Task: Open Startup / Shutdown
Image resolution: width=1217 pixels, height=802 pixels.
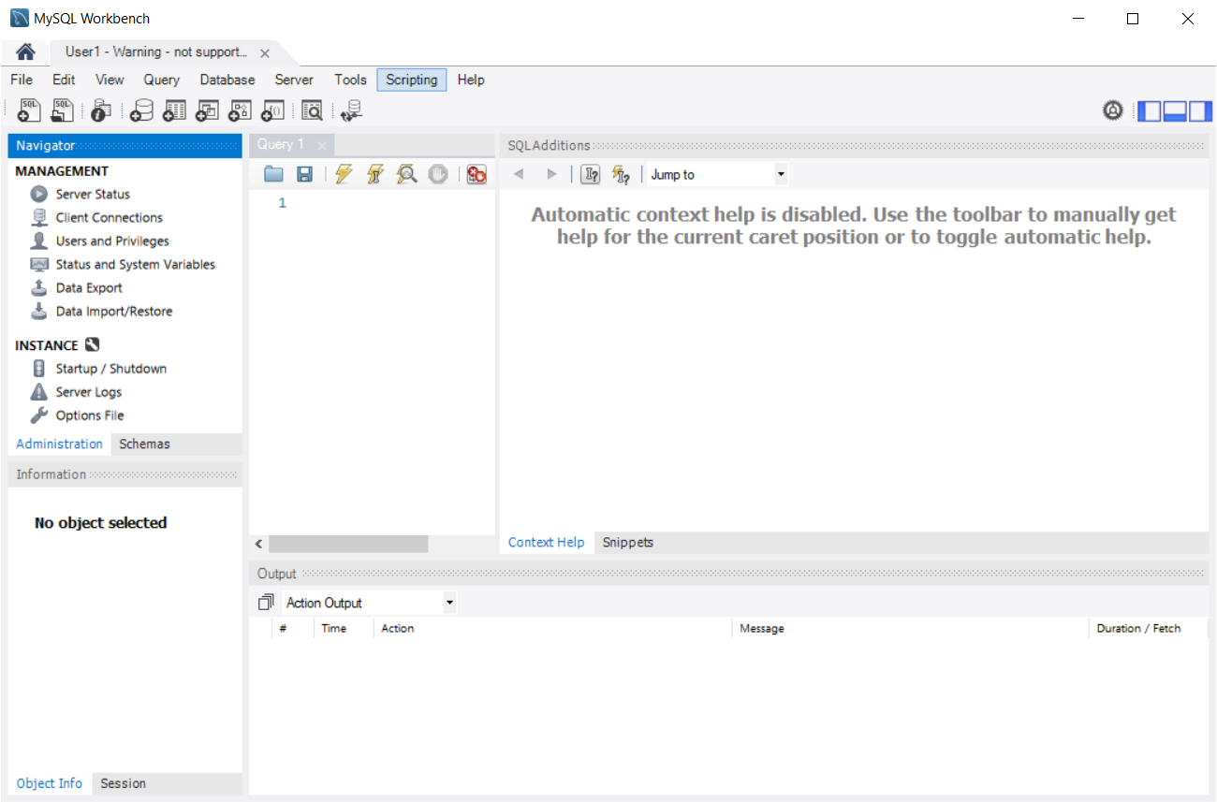Action: (x=110, y=369)
